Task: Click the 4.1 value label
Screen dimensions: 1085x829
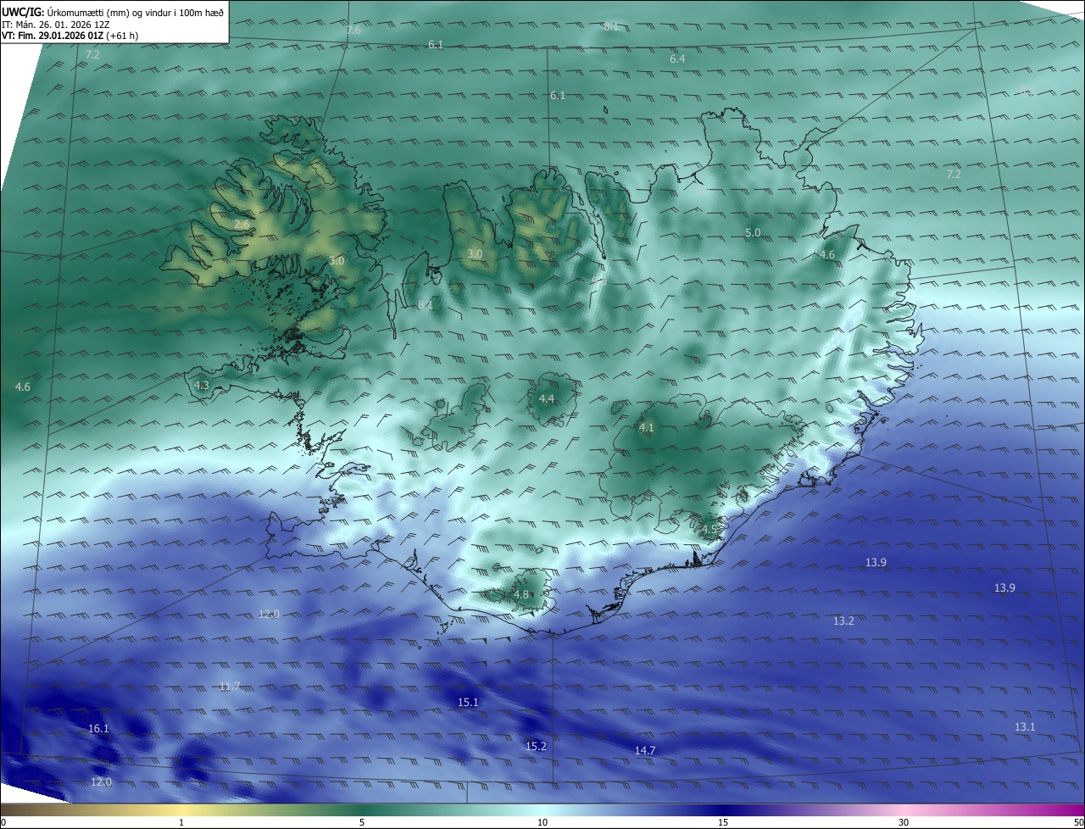Action: point(647,428)
